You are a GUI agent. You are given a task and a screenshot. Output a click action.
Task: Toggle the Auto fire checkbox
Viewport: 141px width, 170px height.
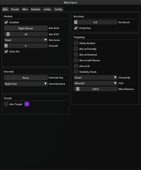(6, 51)
